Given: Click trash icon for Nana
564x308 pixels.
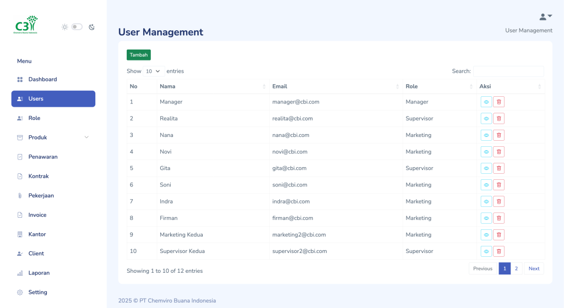Looking at the screenshot, I should [x=498, y=135].
